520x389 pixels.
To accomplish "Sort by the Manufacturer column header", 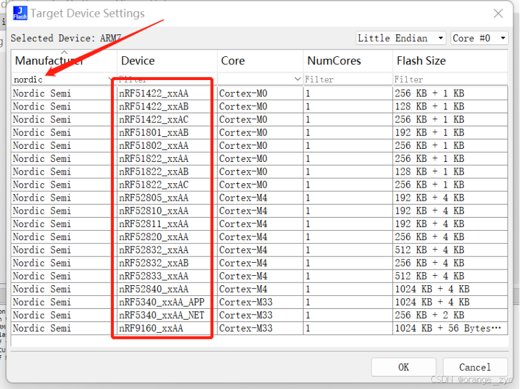I will [x=64, y=61].
